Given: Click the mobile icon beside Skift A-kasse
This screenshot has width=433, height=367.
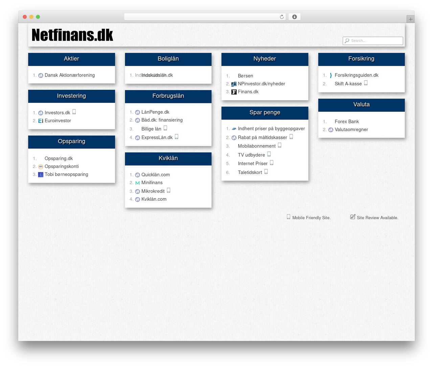Looking at the screenshot, I should tap(366, 83).
